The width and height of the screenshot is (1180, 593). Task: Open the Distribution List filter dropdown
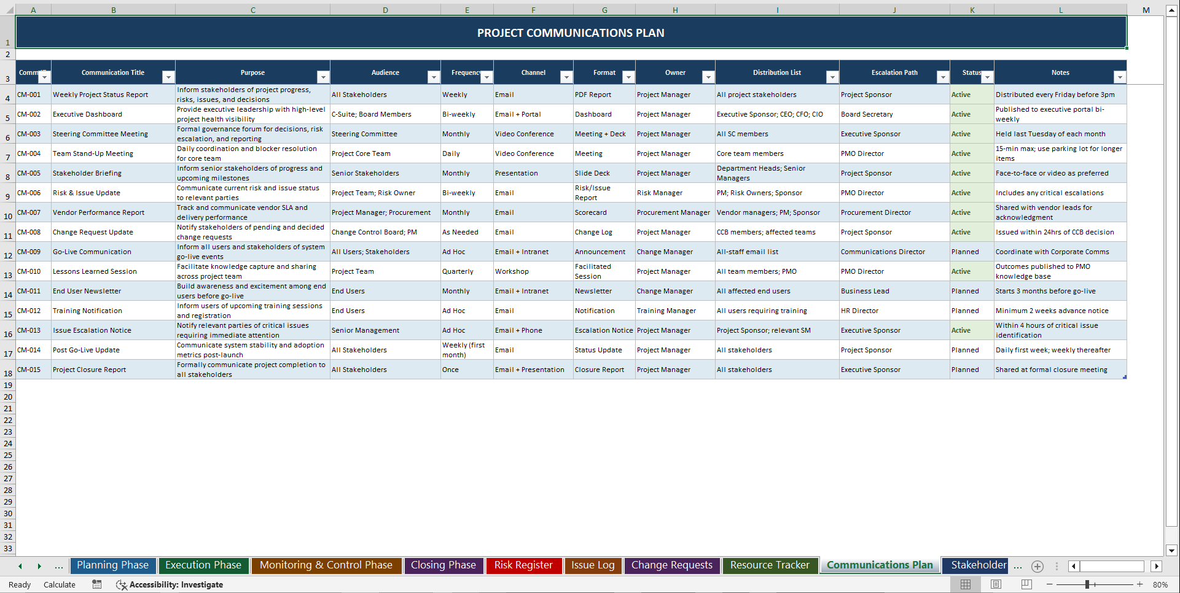832,77
